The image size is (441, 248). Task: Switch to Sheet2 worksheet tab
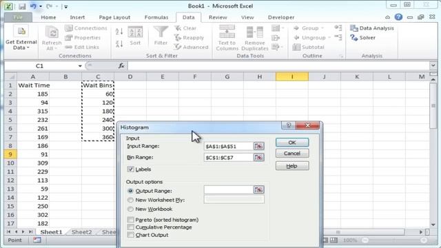81,232
